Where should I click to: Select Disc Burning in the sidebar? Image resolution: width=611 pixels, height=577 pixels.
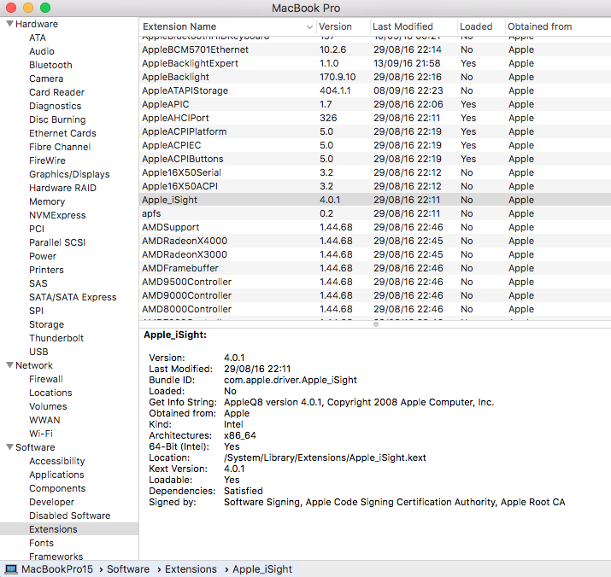[x=57, y=119]
